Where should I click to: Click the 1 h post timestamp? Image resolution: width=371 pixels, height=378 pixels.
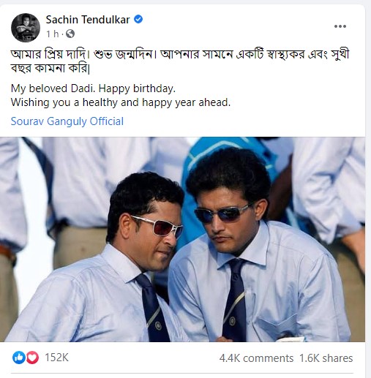tap(53, 34)
